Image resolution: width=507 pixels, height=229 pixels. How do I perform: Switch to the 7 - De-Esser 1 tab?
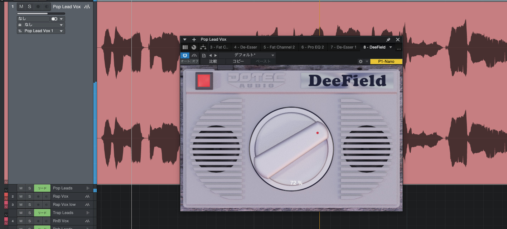coord(343,47)
